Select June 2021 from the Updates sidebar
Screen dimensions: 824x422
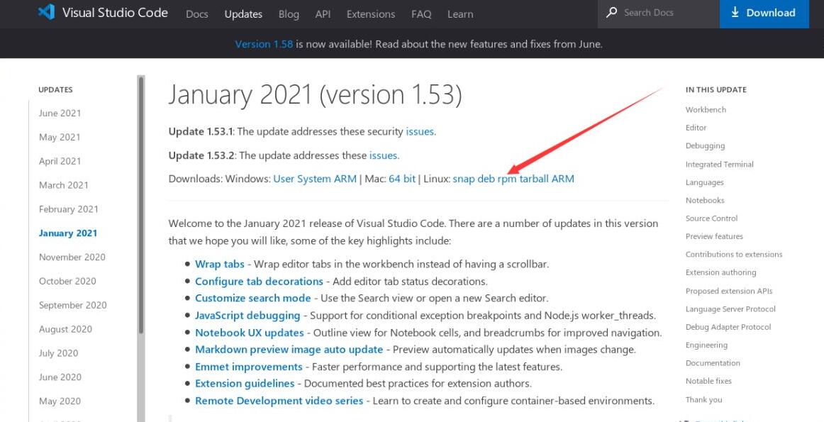60,113
